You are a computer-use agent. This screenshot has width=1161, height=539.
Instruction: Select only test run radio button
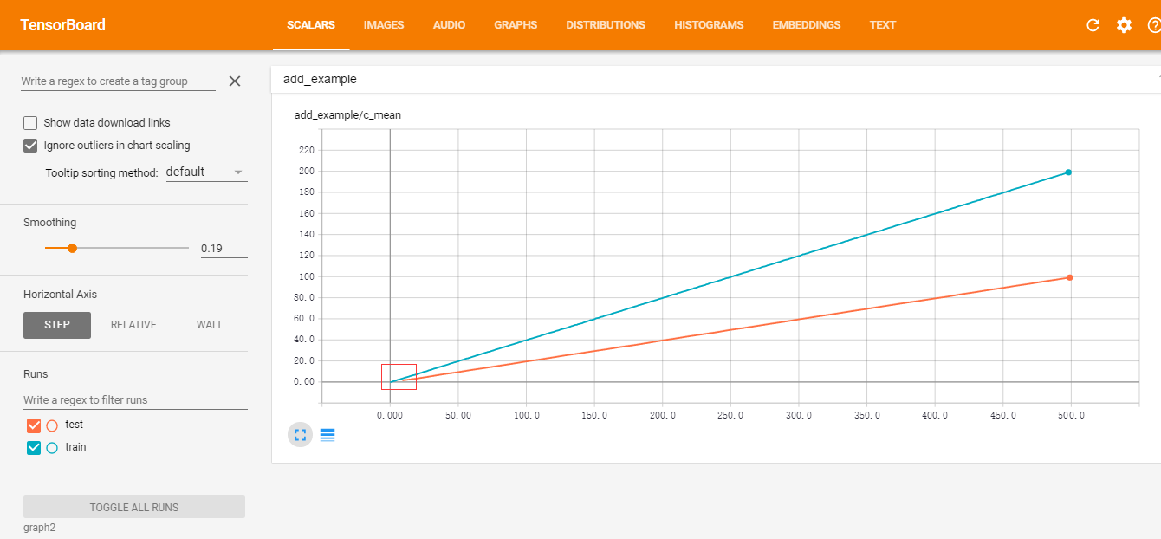tap(52, 425)
